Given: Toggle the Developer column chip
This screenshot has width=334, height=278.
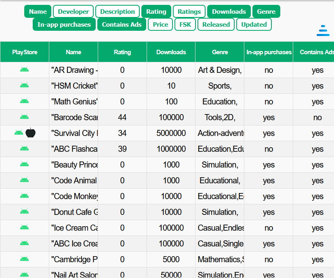Looking at the screenshot, I should click(x=73, y=11).
